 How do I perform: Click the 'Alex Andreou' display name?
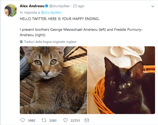[x=32, y=6]
